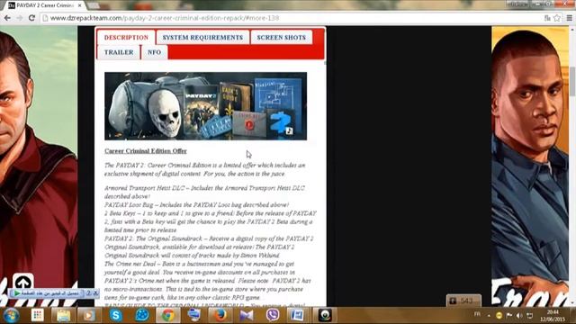
Task: Reload the page with the refresh icon
Action: pyautogui.click(x=31, y=18)
